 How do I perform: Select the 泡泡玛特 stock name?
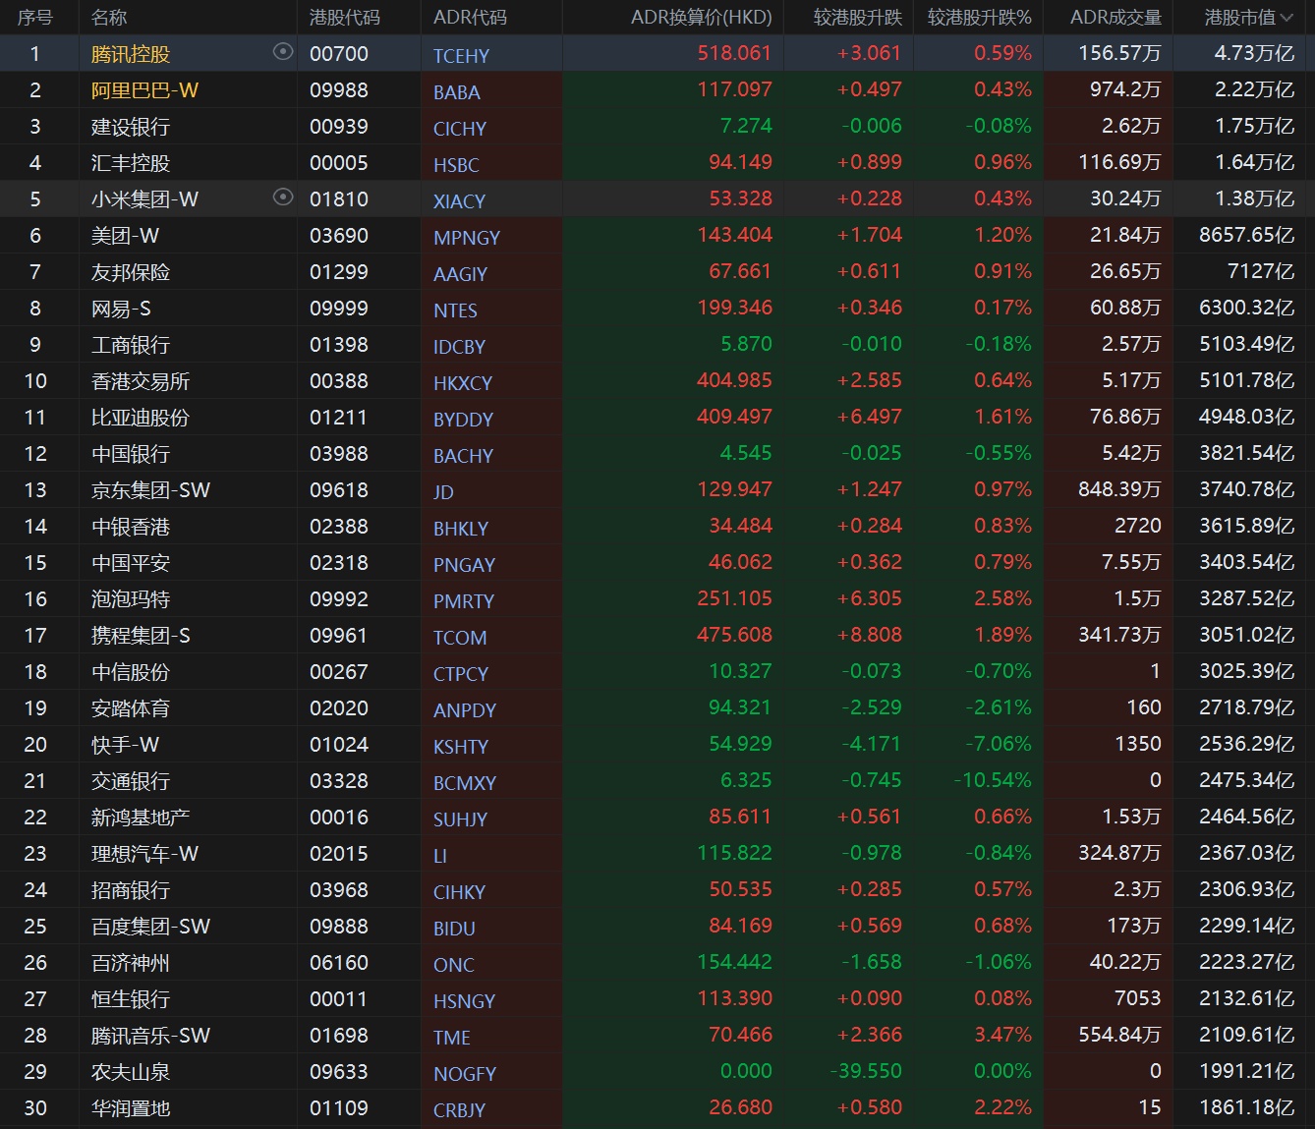130,599
